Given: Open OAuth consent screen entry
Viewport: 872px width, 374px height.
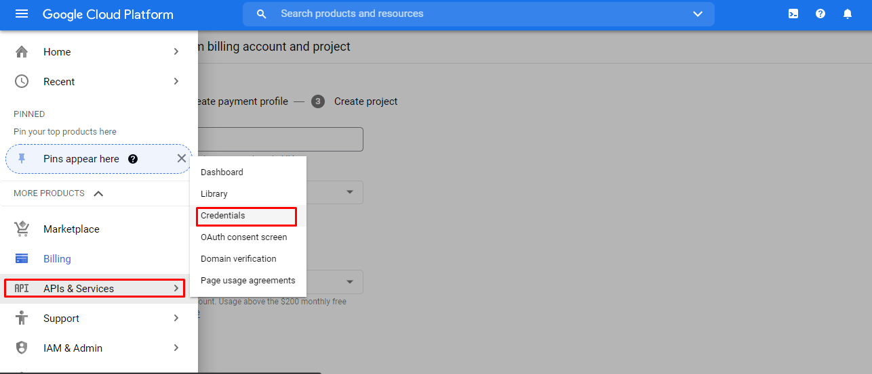Looking at the screenshot, I should coord(248,237).
